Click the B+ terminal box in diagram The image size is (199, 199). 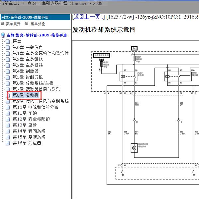(x=134, y=48)
